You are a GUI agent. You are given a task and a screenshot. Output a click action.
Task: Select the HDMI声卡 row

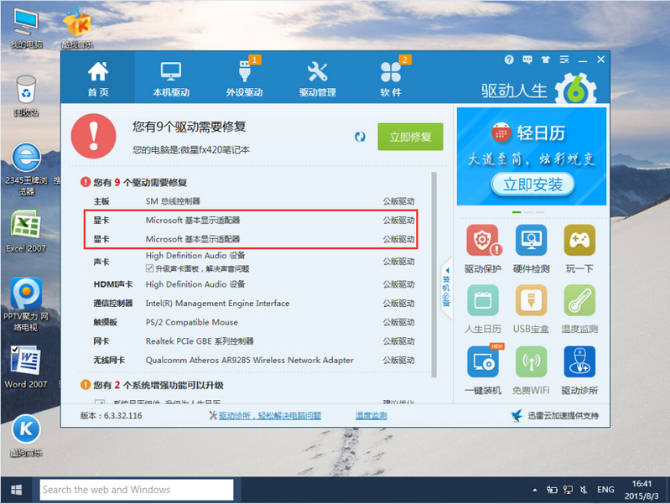(254, 284)
